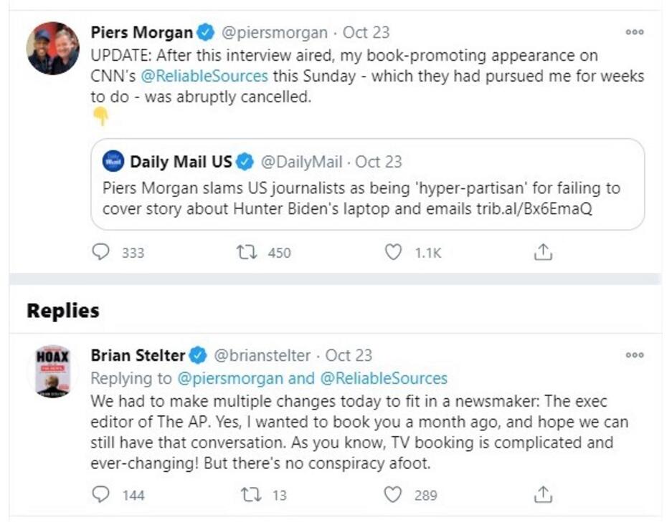Retweet Brian Stelter's reply
The height and width of the screenshot is (522, 667).
(x=247, y=494)
